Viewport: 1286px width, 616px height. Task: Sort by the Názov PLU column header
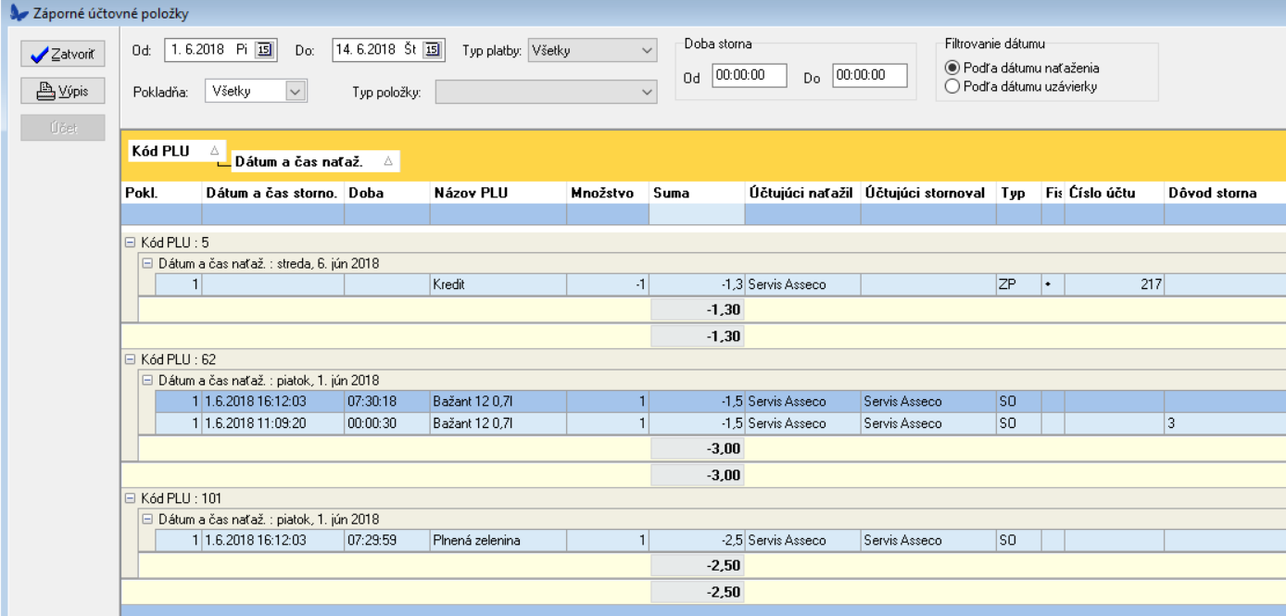497,193
